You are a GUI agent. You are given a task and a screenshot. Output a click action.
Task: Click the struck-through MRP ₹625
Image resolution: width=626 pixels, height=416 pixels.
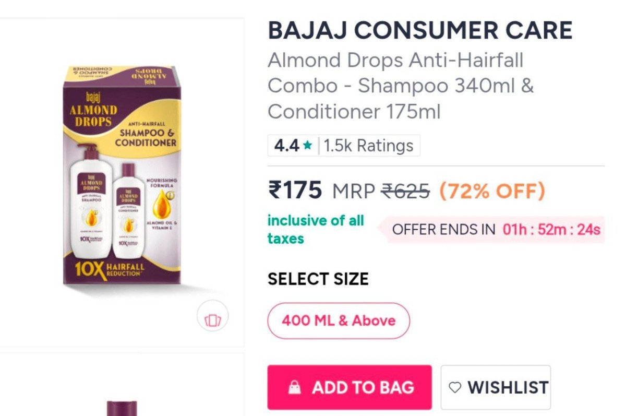point(405,192)
